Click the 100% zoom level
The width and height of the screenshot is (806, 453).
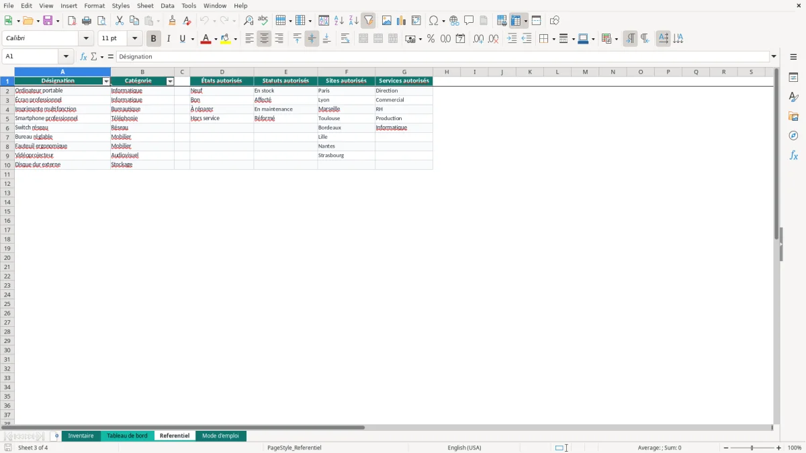(795, 448)
